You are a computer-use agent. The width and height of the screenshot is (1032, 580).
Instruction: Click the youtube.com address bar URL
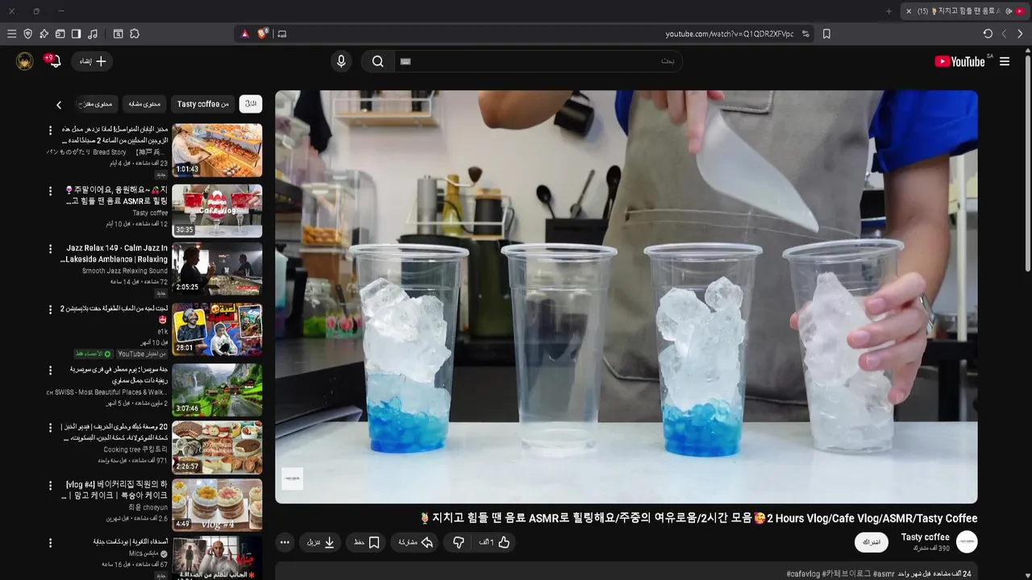[x=729, y=34]
